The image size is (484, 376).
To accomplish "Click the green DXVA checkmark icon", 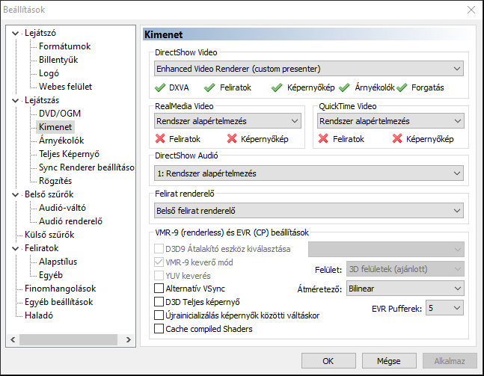I will pos(160,87).
